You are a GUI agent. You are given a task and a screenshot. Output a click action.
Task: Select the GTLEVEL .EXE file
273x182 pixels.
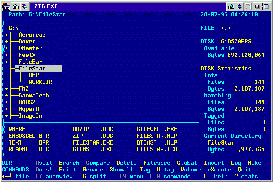click(x=157, y=129)
